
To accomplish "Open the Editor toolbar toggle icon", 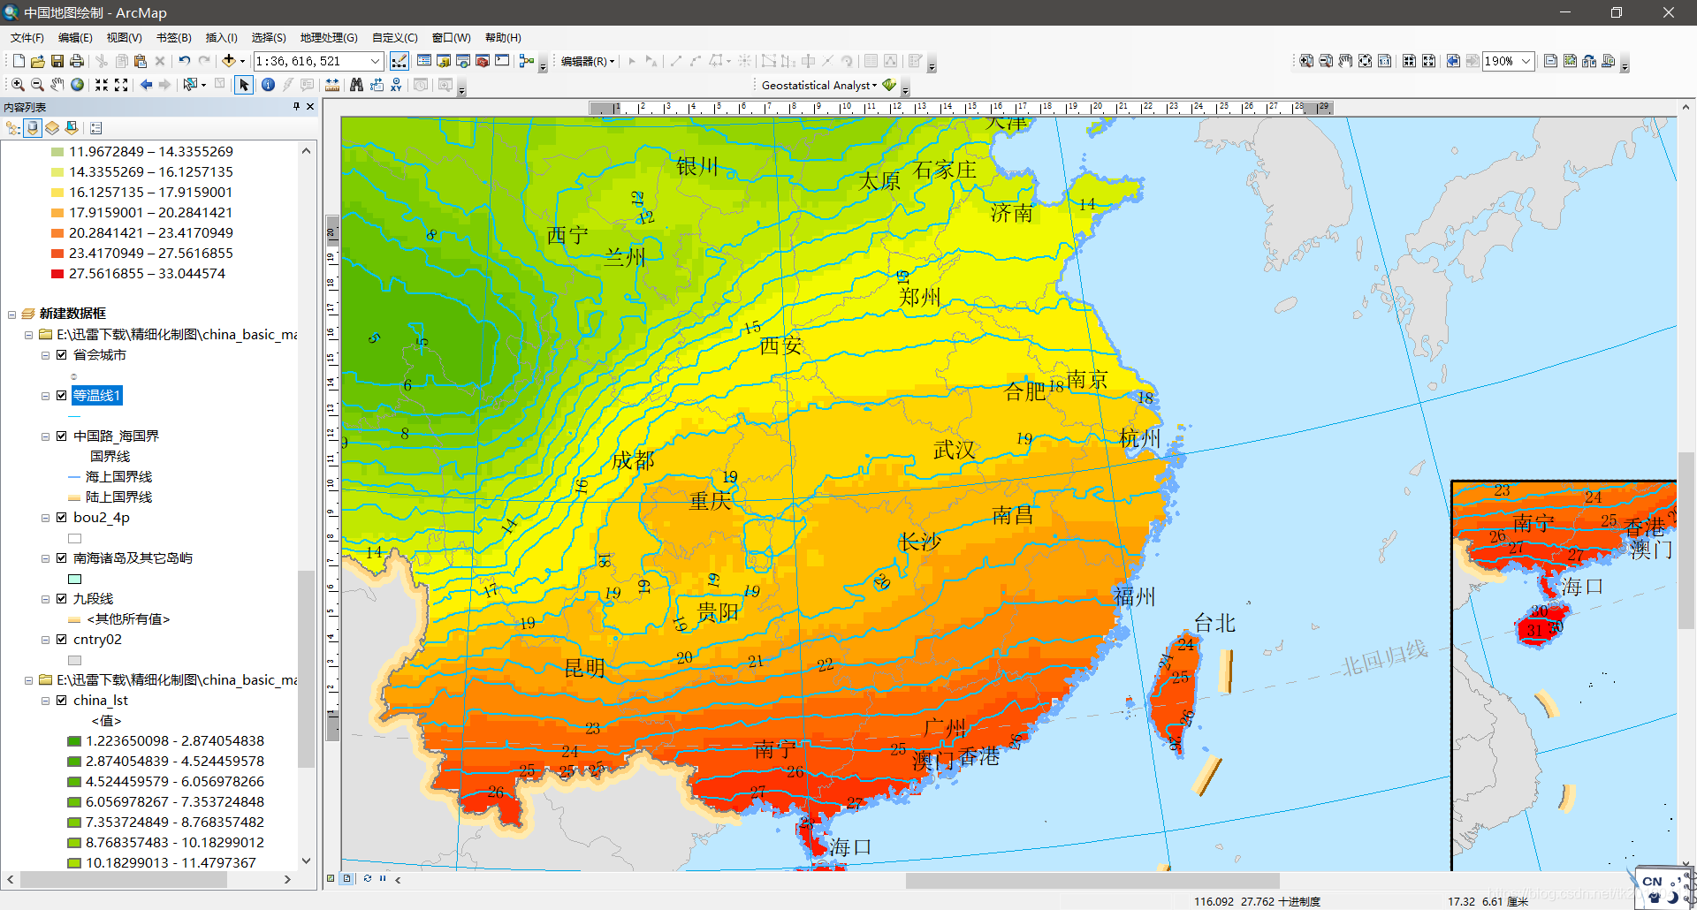I will click(x=400, y=61).
